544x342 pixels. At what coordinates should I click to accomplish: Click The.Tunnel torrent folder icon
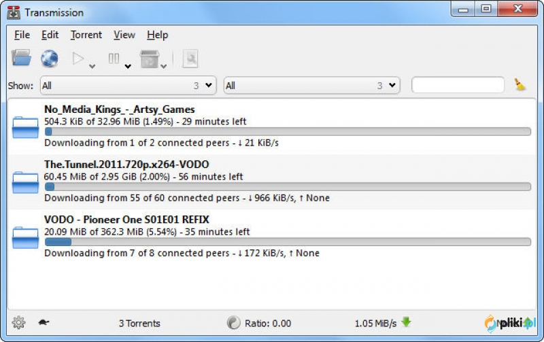(25, 182)
